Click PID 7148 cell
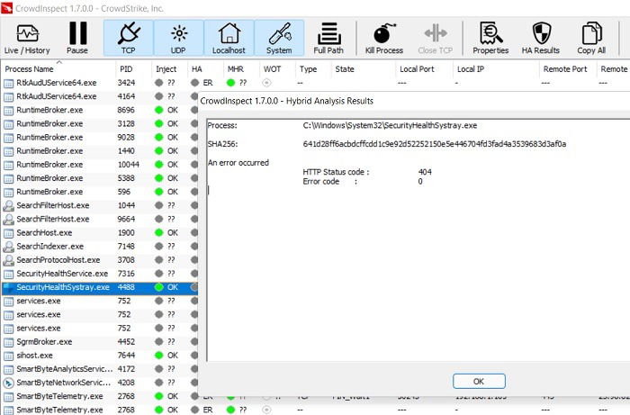Image resolution: width=630 pixels, height=415 pixels. point(126,247)
